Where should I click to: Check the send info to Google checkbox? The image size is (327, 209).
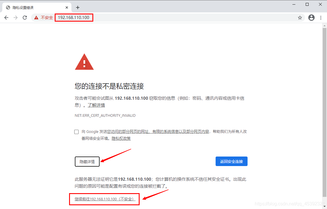(77, 132)
